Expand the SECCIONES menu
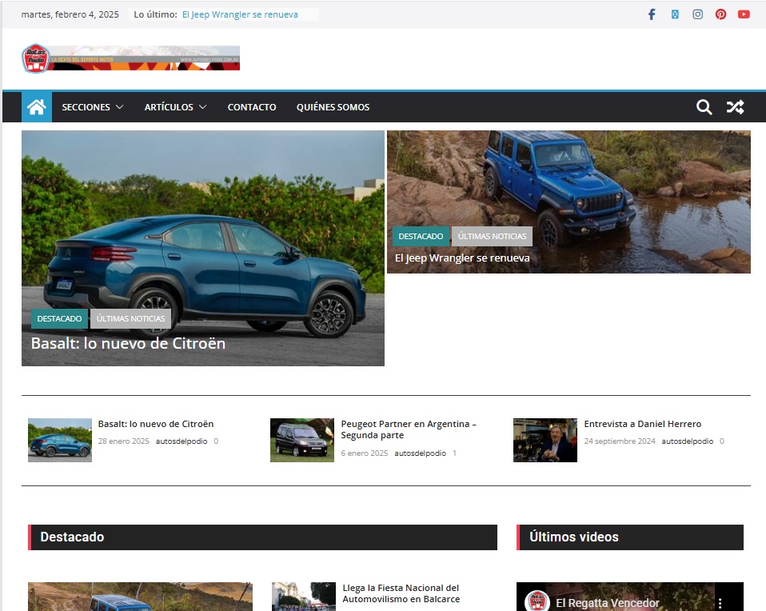766x611 pixels. click(x=92, y=106)
